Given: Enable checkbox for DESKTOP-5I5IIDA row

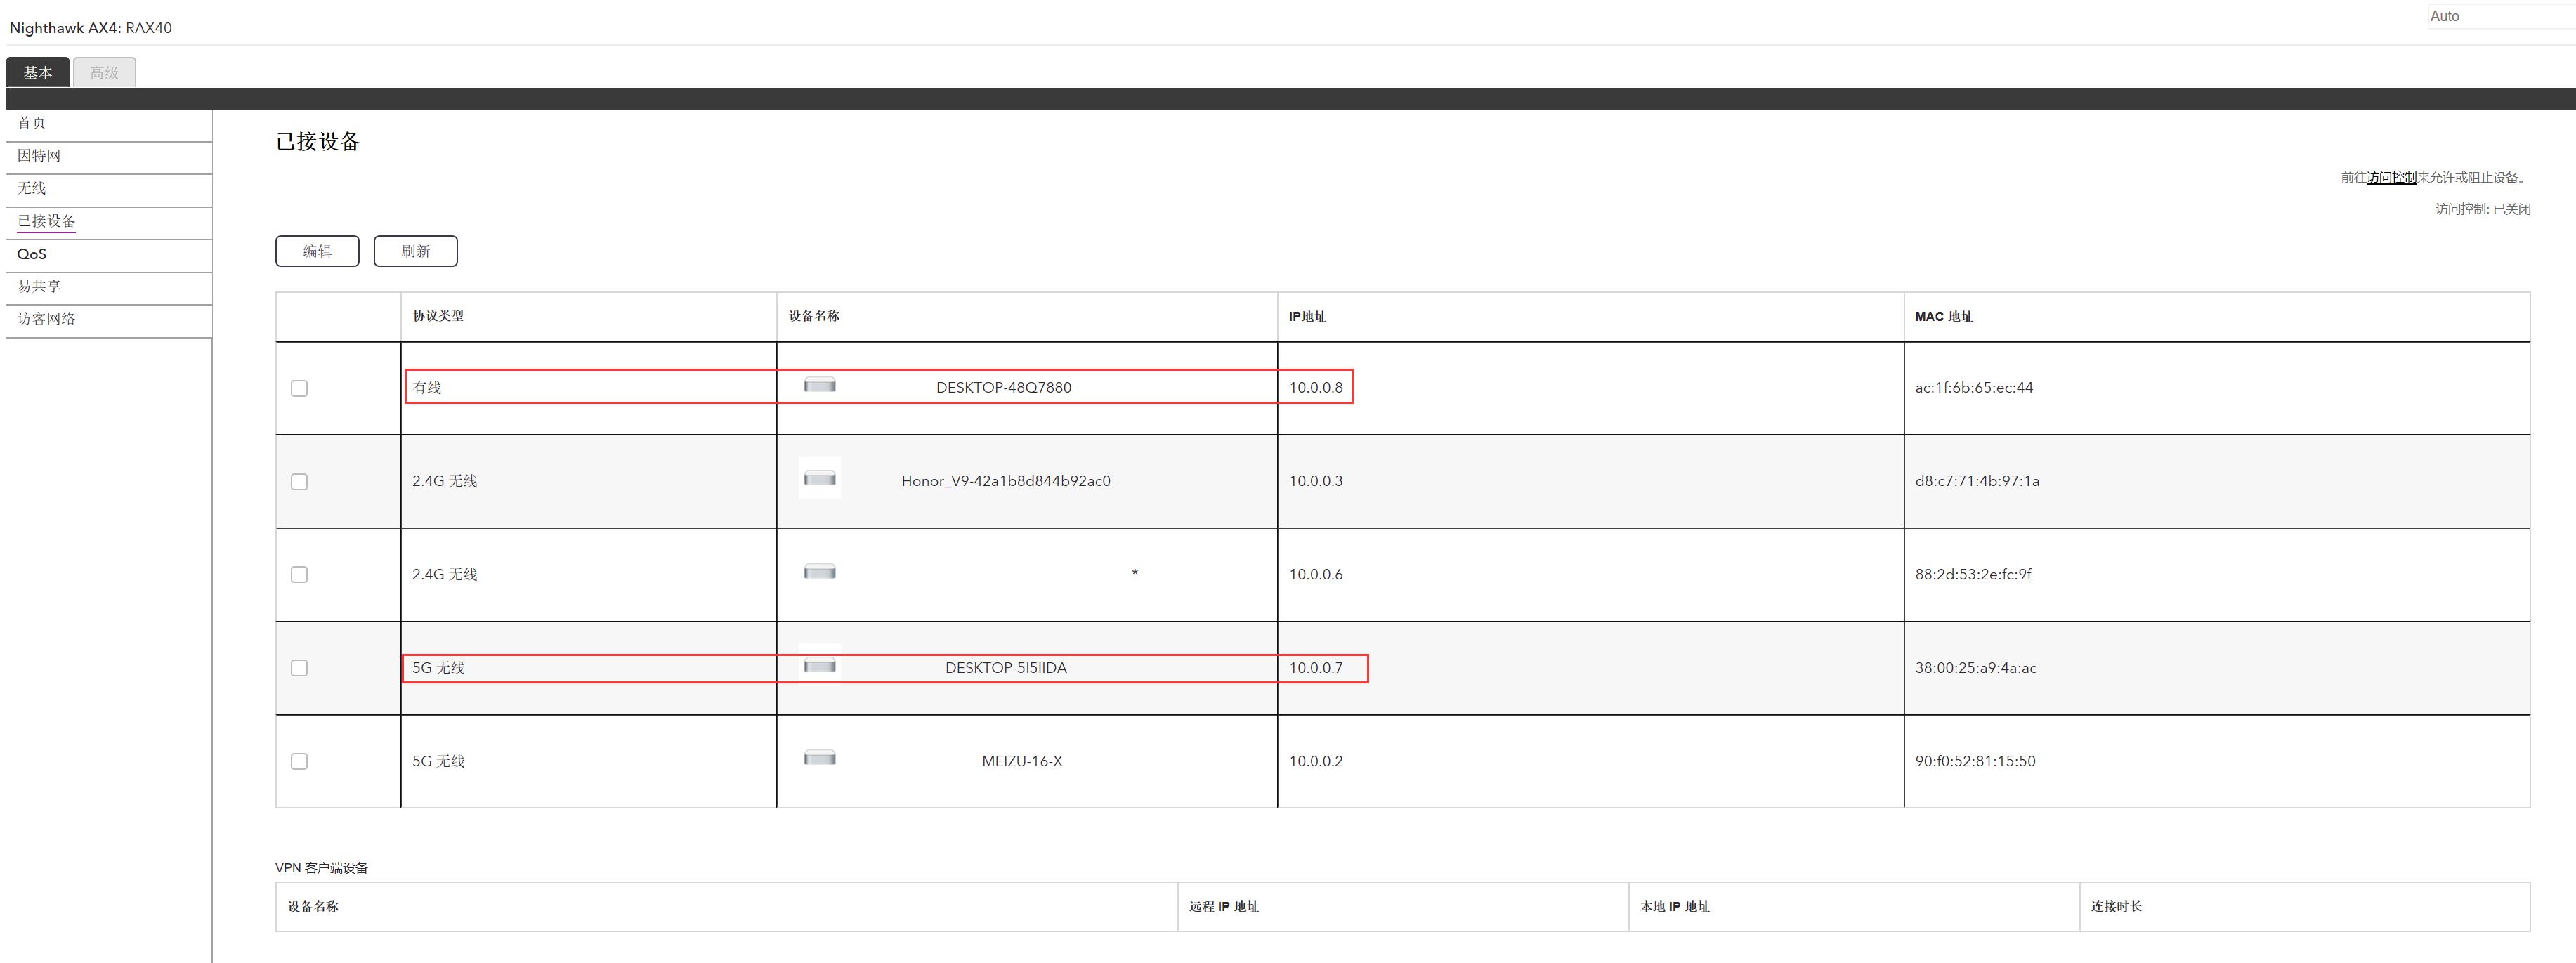Looking at the screenshot, I should [x=299, y=668].
